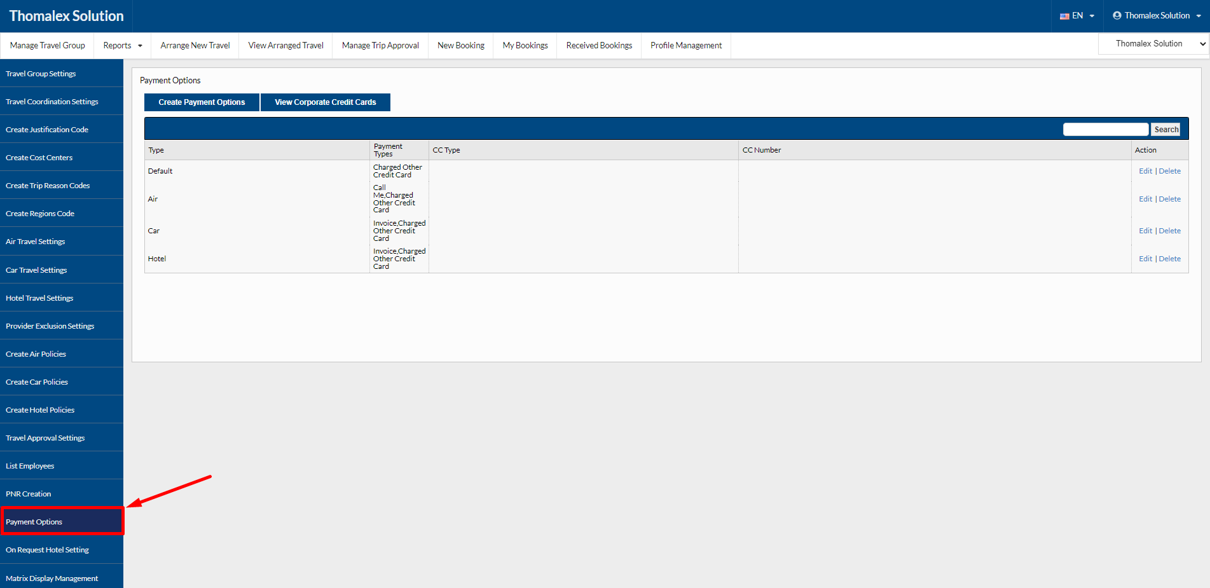This screenshot has width=1210, height=588.
Task: Open Arrange New Travel tab
Action: tap(195, 46)
